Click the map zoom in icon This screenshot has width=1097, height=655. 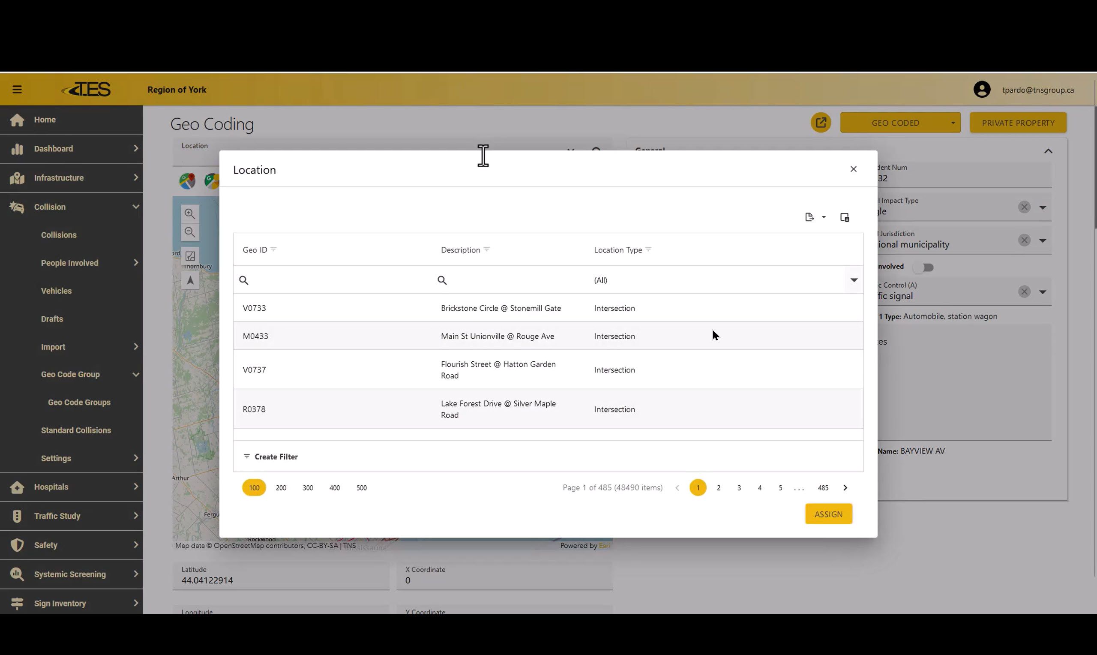(x=190, y=213)
